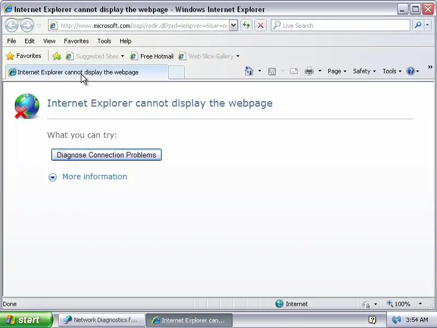Open the Edit menu
Image resolution: width=437 pixels, height=328 pixels.
pyautogui.click(x=29, y=41)
